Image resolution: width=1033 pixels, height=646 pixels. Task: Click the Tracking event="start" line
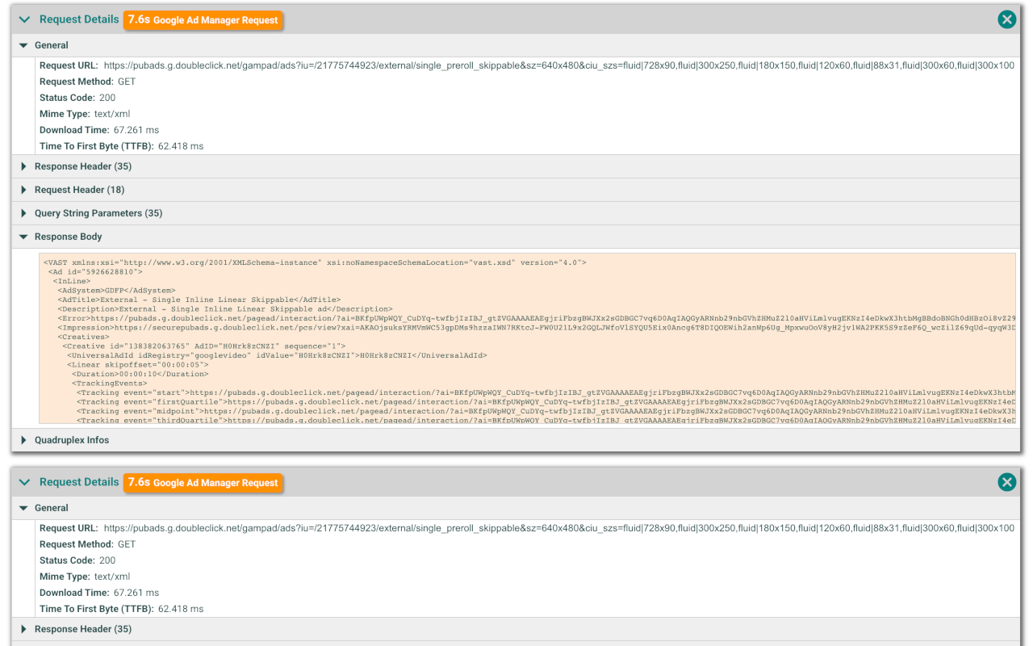point(546,392)
